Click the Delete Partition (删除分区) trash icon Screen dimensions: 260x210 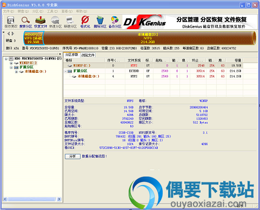tap(100, 22)
